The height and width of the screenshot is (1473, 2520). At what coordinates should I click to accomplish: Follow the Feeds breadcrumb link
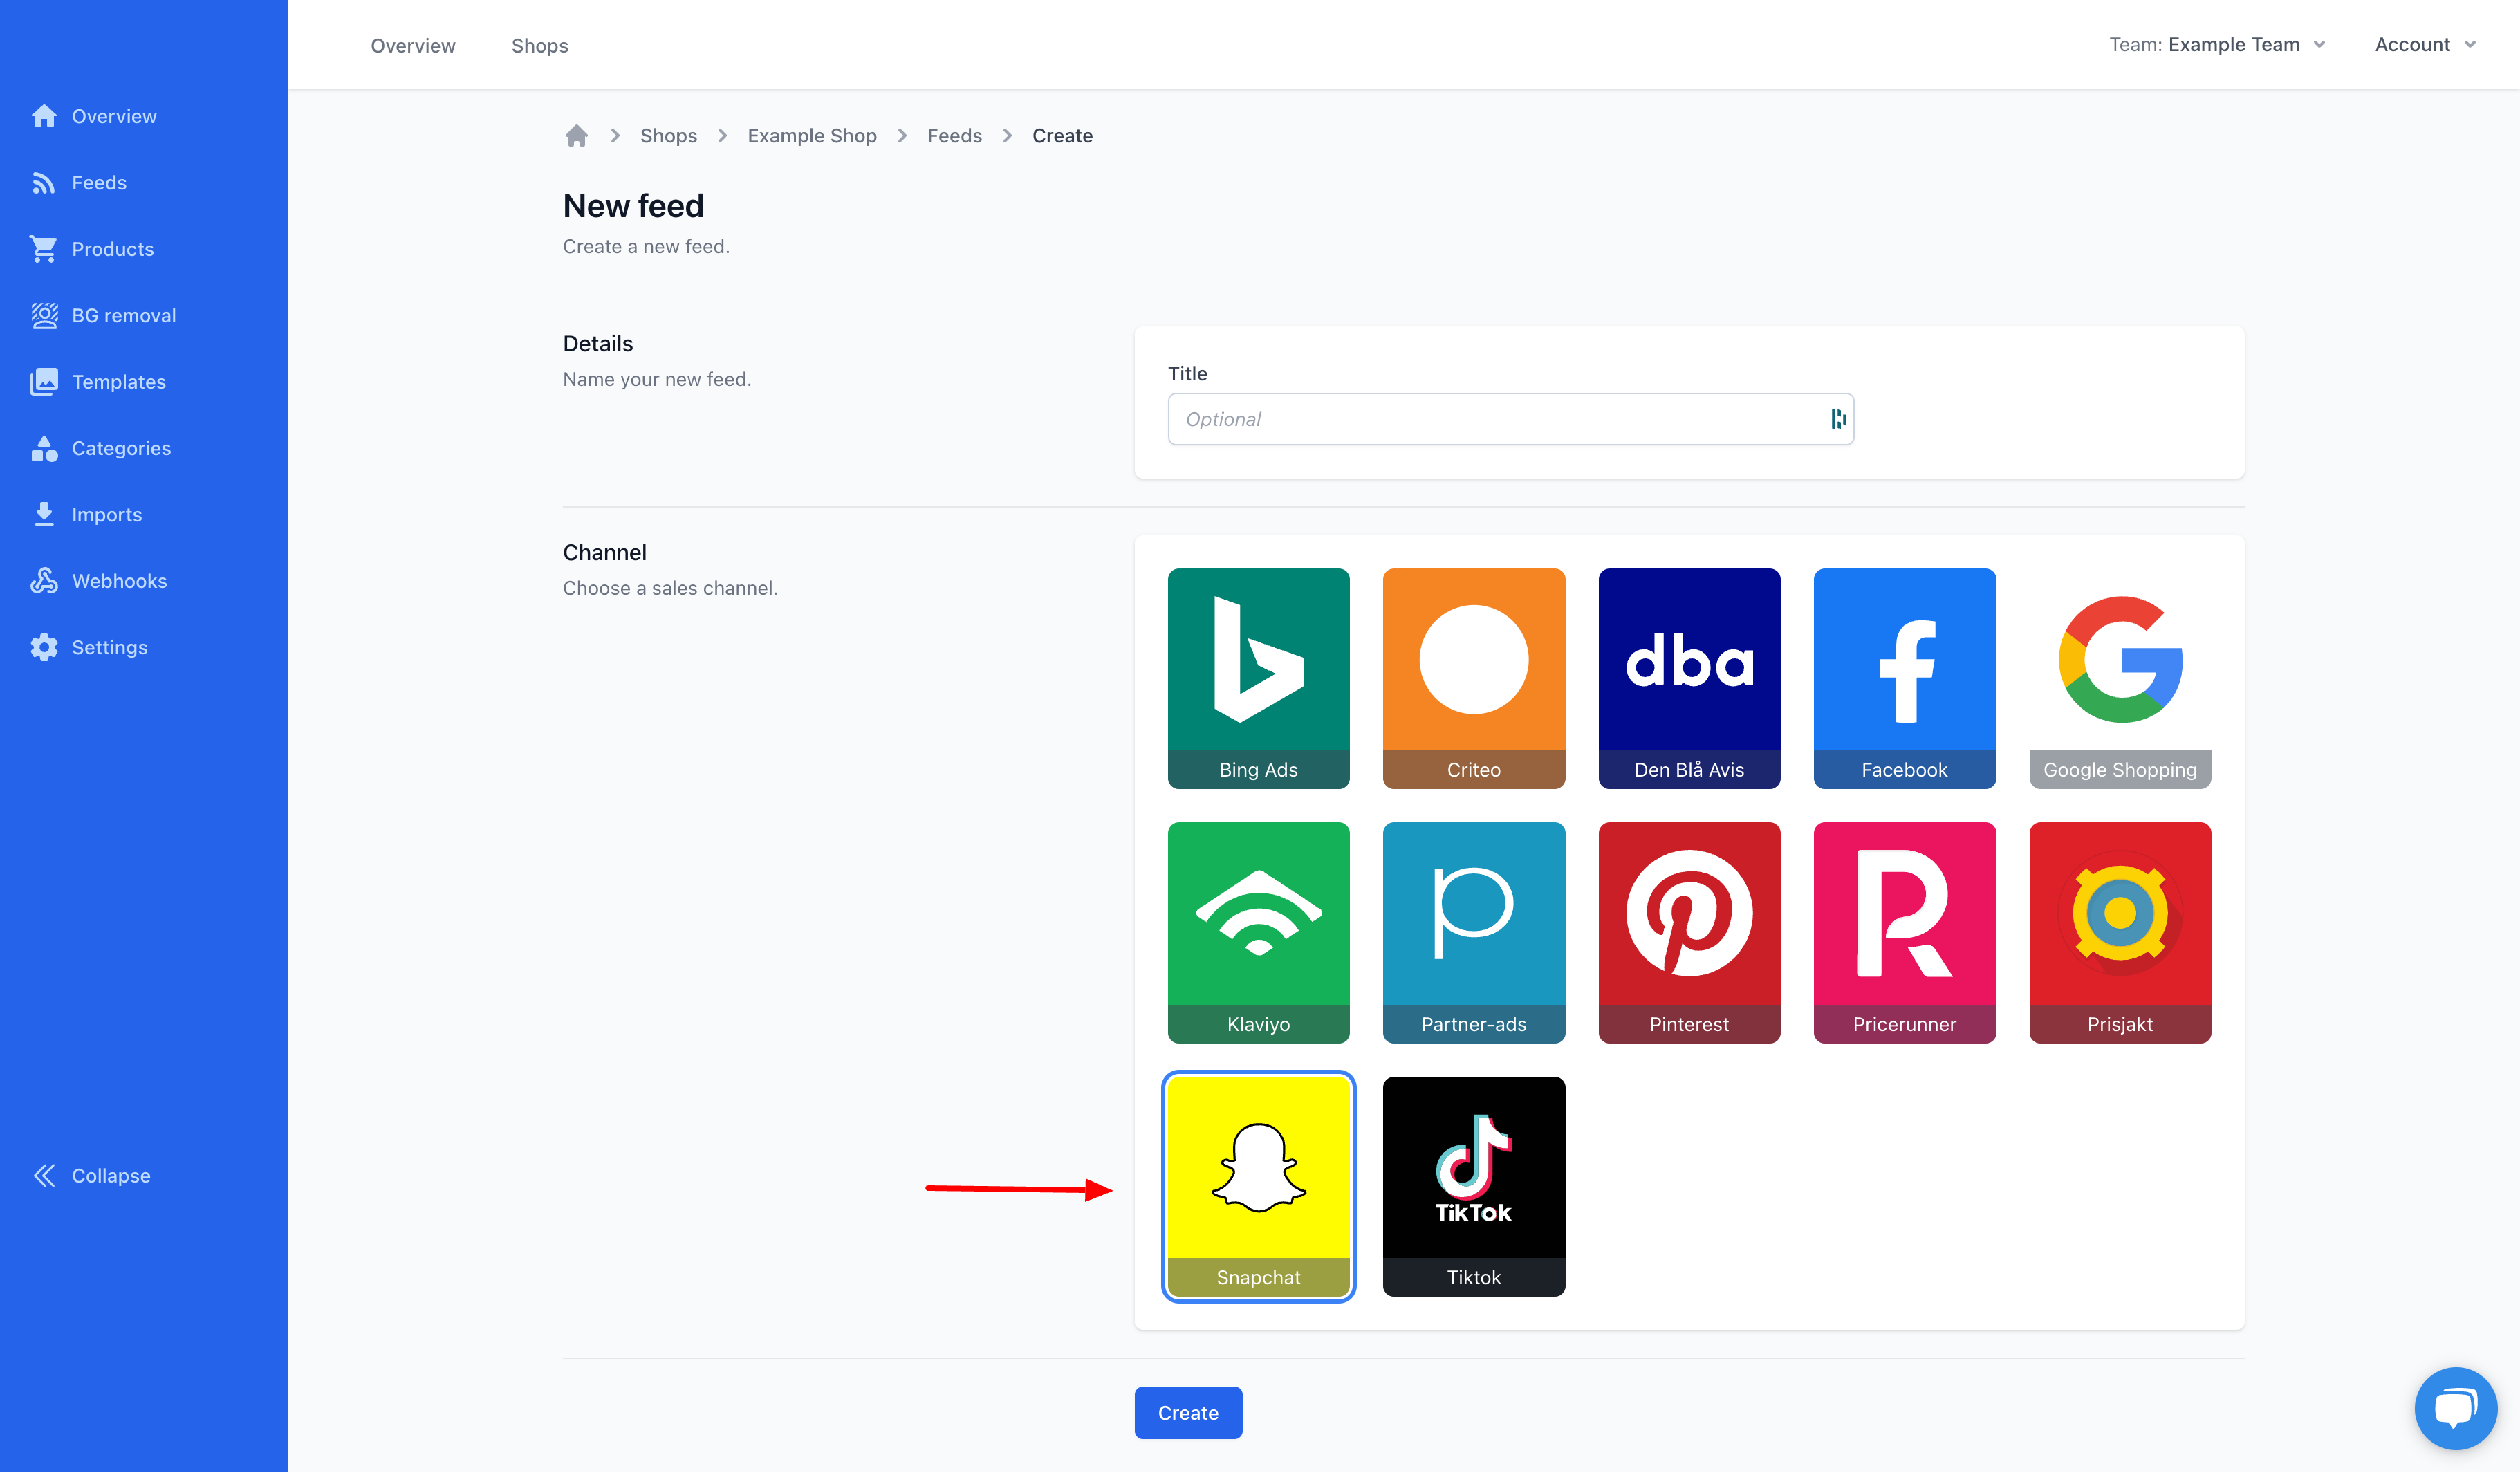[x=954, y=136]
